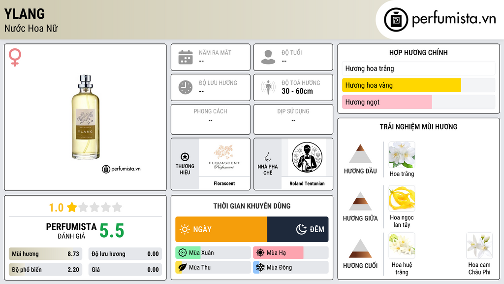This screenshot has width=504, height=284.
Task: Click the flower icon for Mùa Xuân
Action: click(183, 253)
